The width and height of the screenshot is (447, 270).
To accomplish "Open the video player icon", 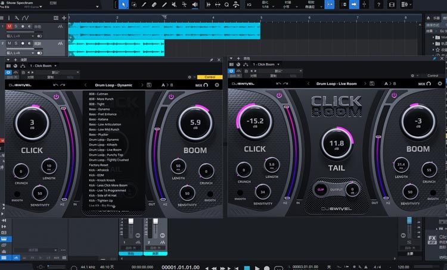I will (392, 5).
